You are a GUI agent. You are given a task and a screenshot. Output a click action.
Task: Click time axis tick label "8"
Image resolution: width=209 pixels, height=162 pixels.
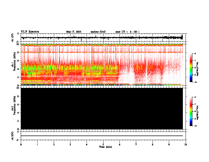pos(153,145)
